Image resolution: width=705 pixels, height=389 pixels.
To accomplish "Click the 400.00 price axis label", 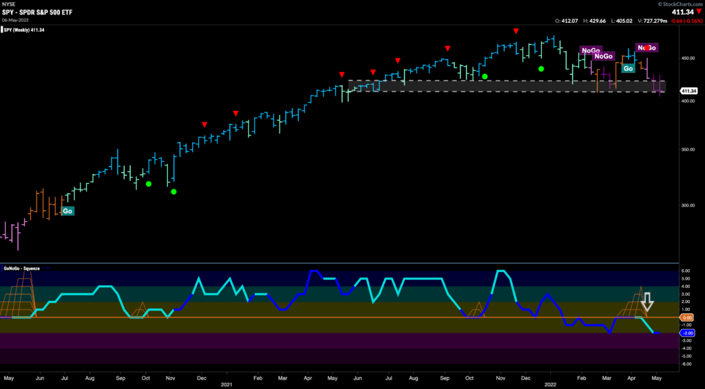I will point(689,101).
